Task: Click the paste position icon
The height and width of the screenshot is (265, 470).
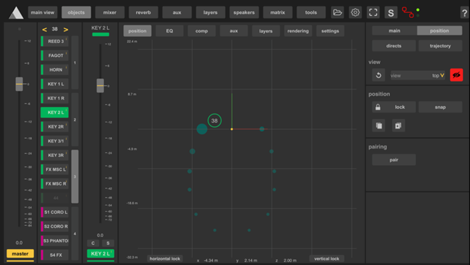Action: click(x=398, y=126)
